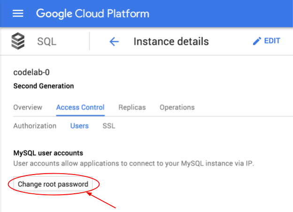
Task: Switch to the Operations tab
Action: click(177, 107)
